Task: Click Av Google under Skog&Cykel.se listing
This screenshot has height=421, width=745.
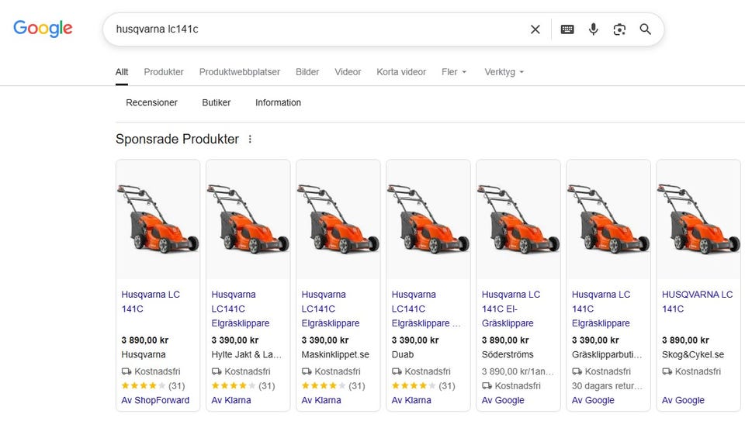Action: 683,400
